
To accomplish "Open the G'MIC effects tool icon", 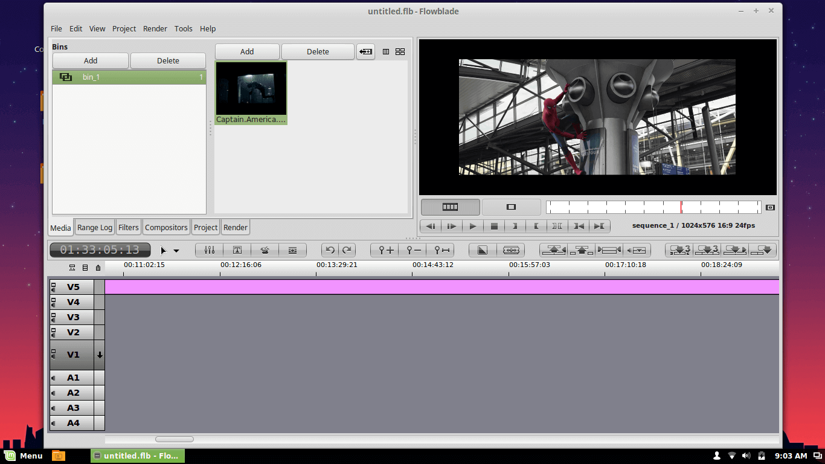I will point(265,250).
